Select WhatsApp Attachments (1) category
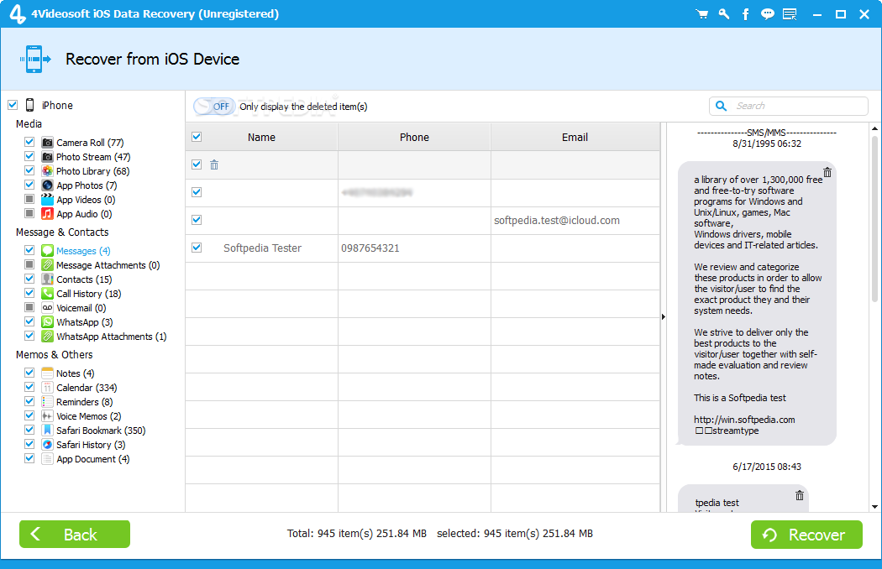 click(112, 337)
